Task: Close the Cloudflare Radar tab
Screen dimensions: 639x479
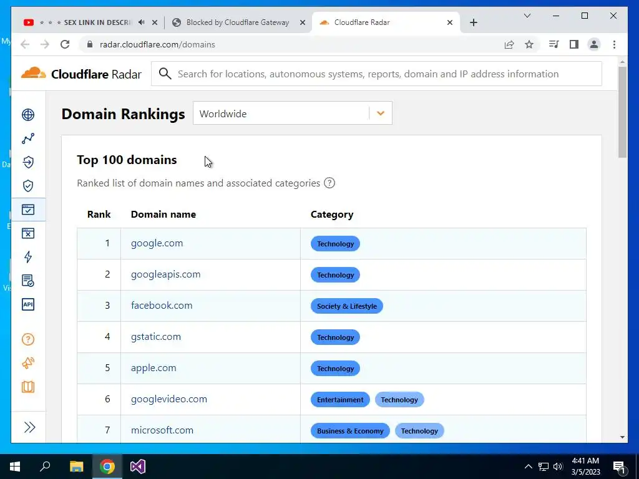Action: [450, 22]
